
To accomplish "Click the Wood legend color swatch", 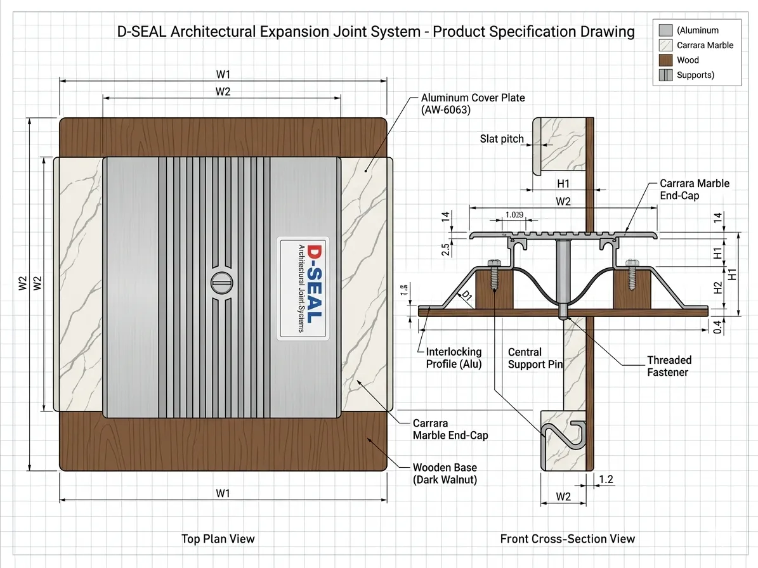I will [665, 60].
